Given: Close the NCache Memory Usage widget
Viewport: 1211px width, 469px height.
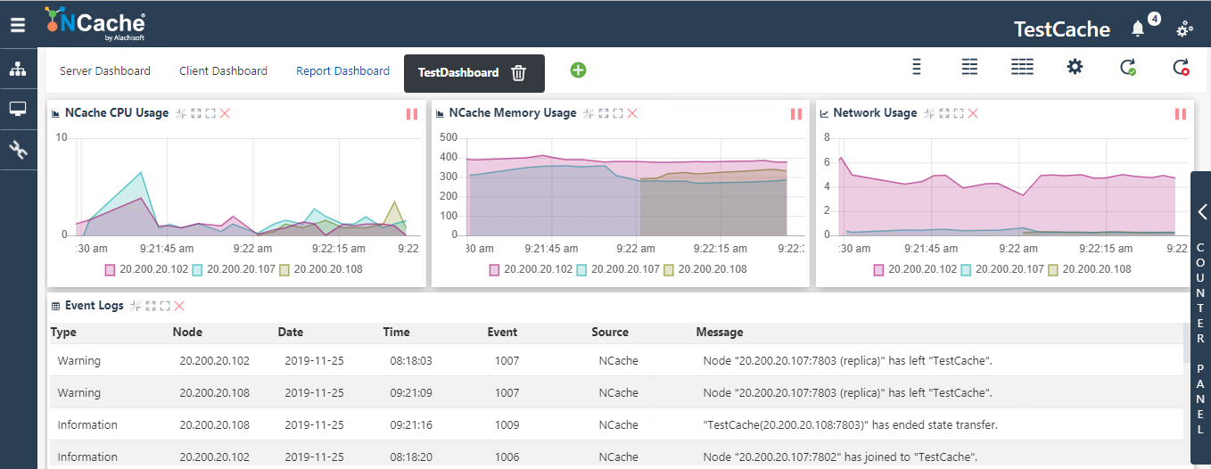Looking at the screenshot, I should click(632, 113).
